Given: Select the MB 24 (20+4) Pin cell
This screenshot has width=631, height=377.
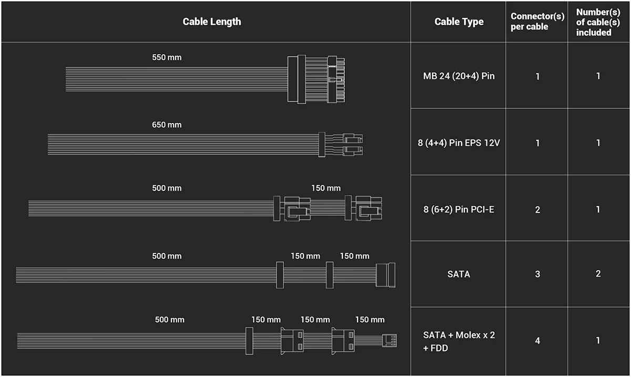Looking at the screenshot, I should click(459, 76).
